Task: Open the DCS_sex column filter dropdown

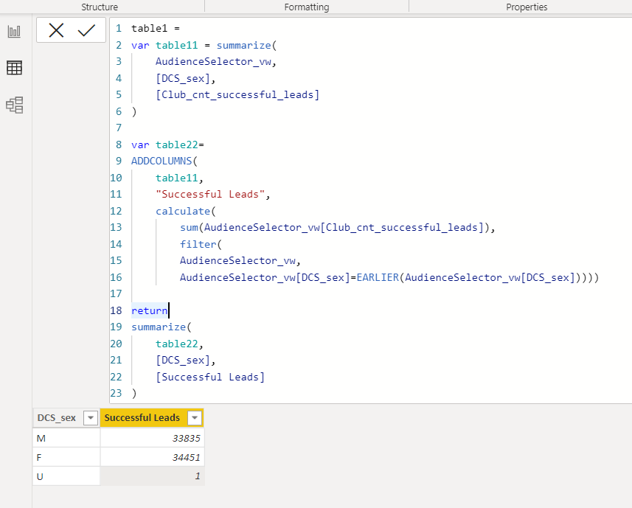Action: 91,418
